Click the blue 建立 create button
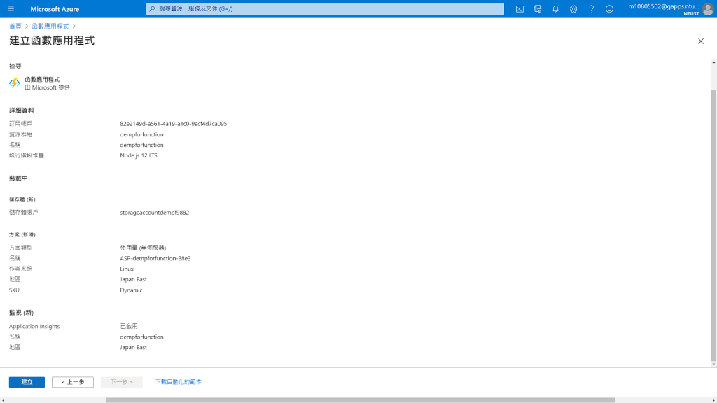717x403 pixels. tap(27, 382)
